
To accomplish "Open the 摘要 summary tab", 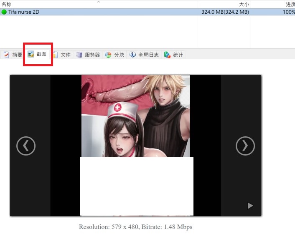I will 13,55.
